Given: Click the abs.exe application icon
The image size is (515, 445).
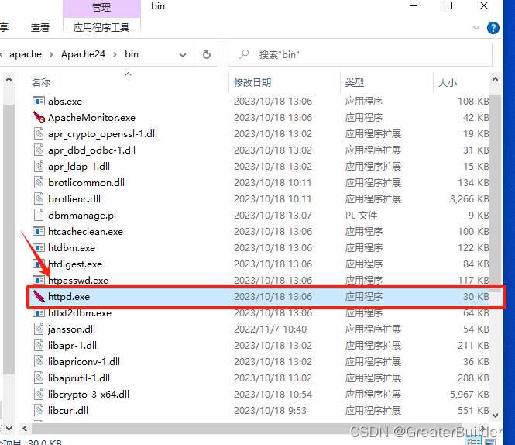Looking at the screenshot, I should [39, 102].
